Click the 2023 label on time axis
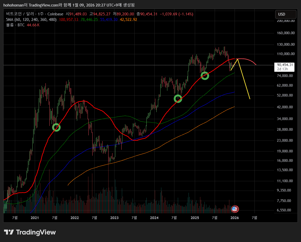This screenshot has height=242, width=301. [114, 217]
